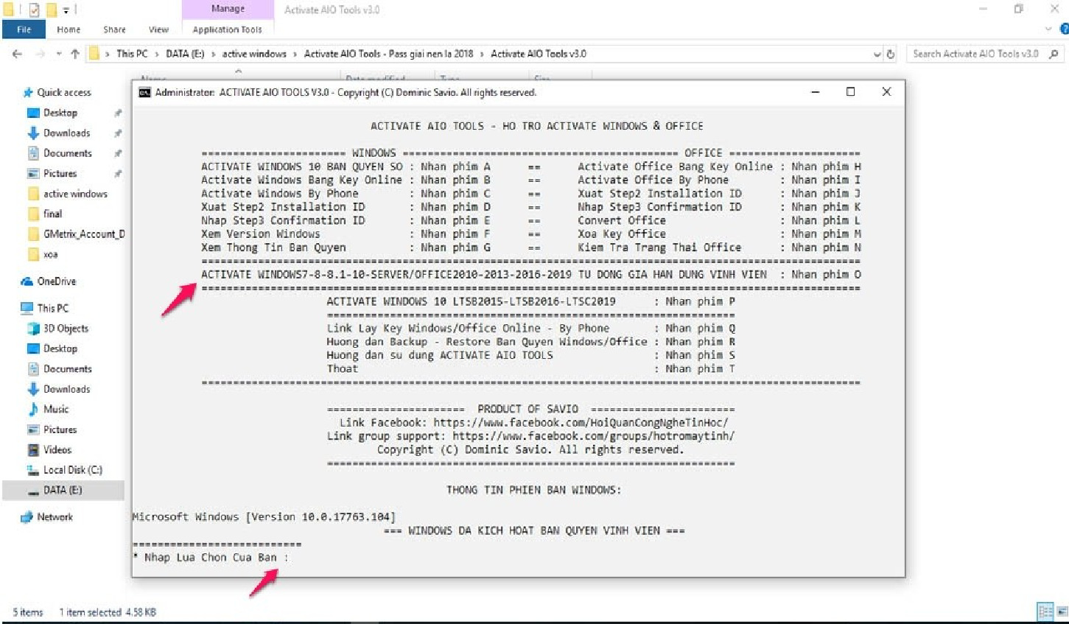Open Local Disk (C:) in sidebar
The height and width of the screenshot is (624, 1069).
[73, 470]
